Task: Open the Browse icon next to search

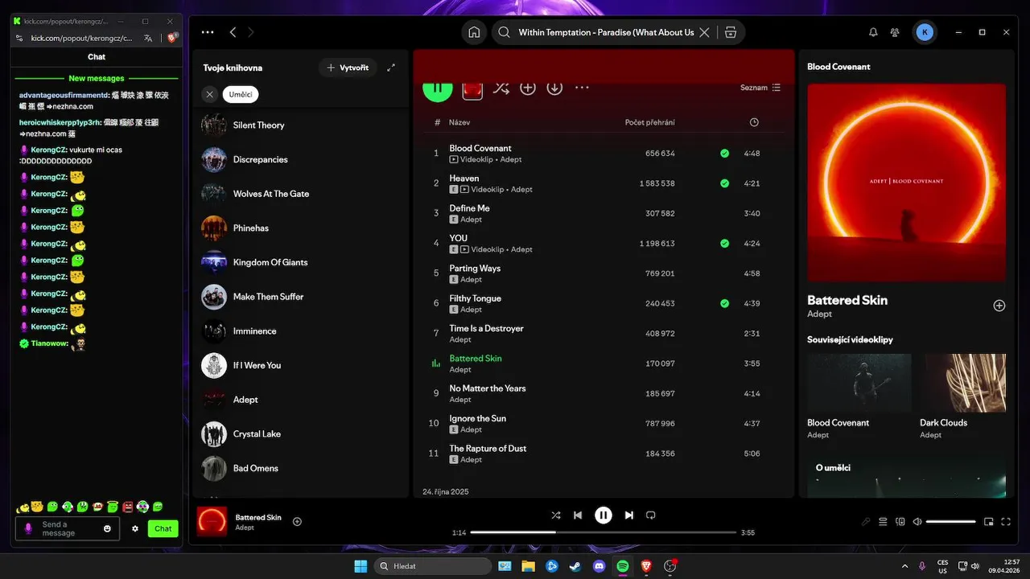Action: point(730,32)
